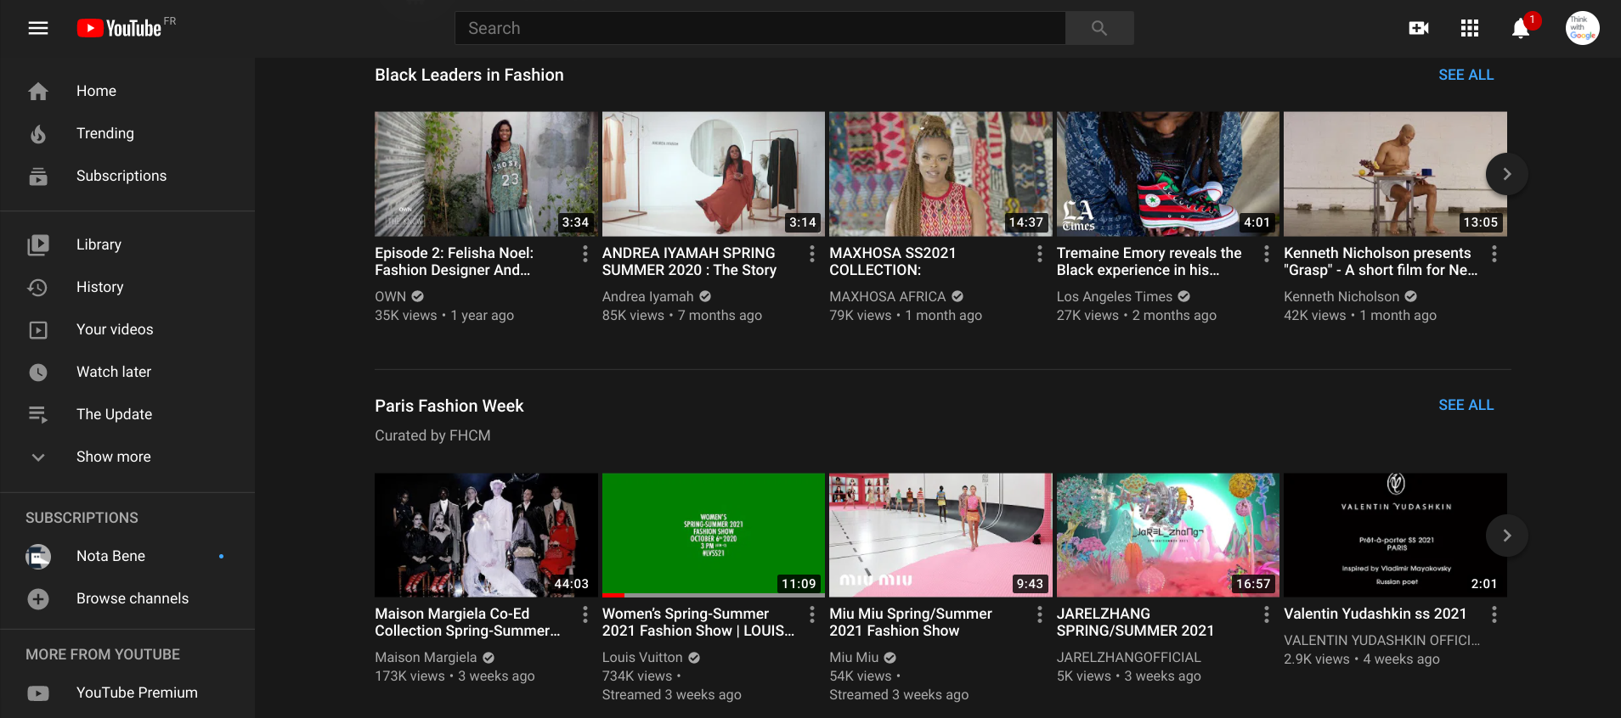
Task: Play Women's Spring-Summer 2021 Louis Vuitton thumbnail
Action: 714,536
